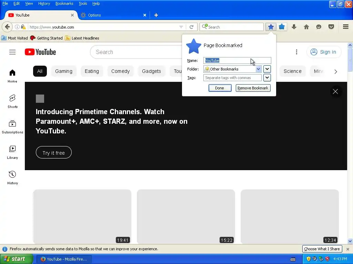
Task: Select the Gadgets category chip
Action: tap(152, 71)
